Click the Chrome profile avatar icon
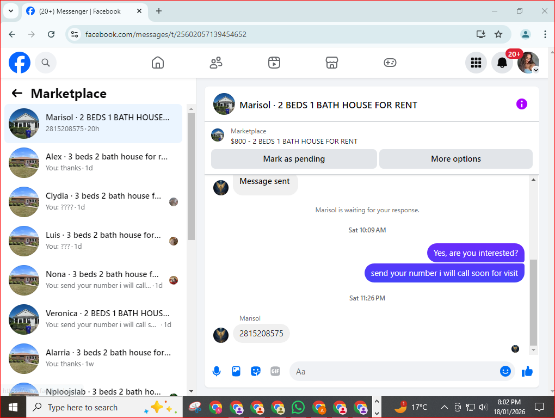Viewport: 555px width, 418px height. click(525, 34)
